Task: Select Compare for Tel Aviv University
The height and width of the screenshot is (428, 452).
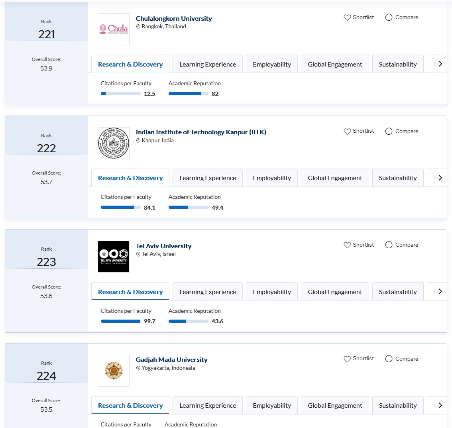Action: pyautogui.click(x=389, y=245)
